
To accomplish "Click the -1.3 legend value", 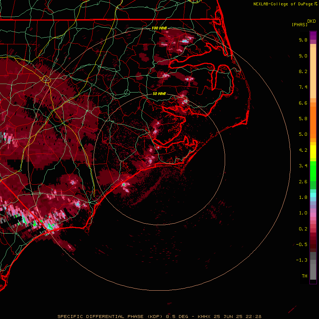I will (302, 260).
